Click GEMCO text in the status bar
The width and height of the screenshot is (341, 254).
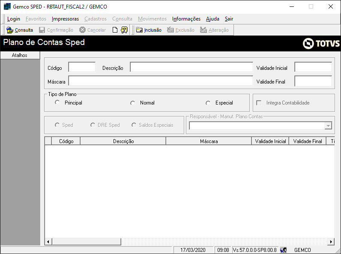click(x=302, y=250)
